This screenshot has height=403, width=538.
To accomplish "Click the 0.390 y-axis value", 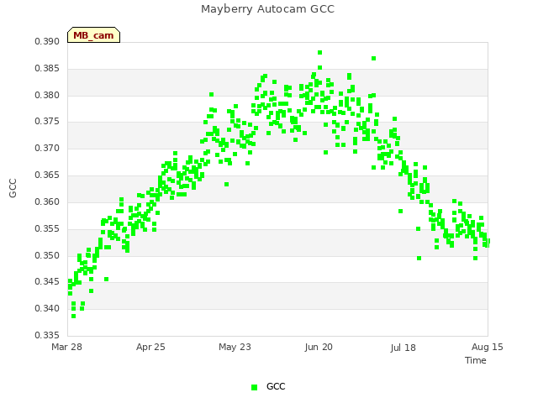I will 47,42.
